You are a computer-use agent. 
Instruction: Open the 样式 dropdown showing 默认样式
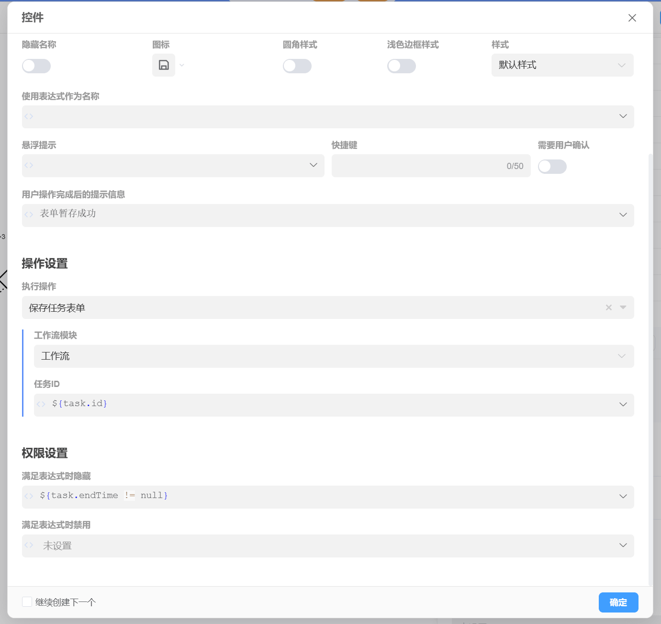click(562, 65)
